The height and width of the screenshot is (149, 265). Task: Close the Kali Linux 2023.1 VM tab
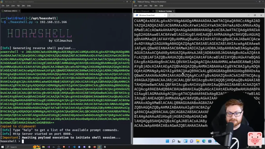[x=19, y=11]
